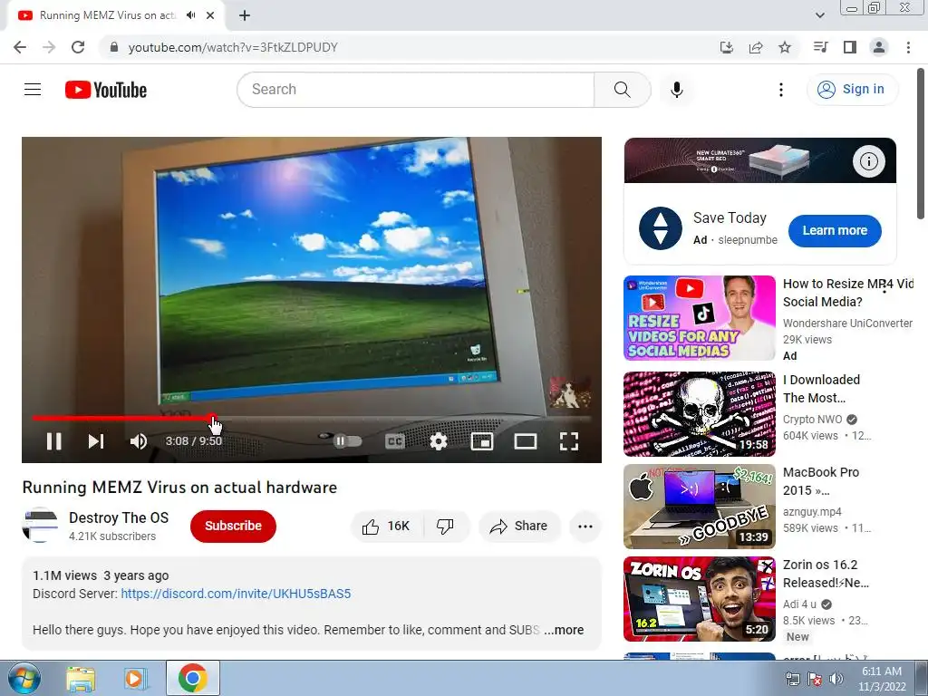
Task: Toggle closed captions on the video
Action: [395, 441]
